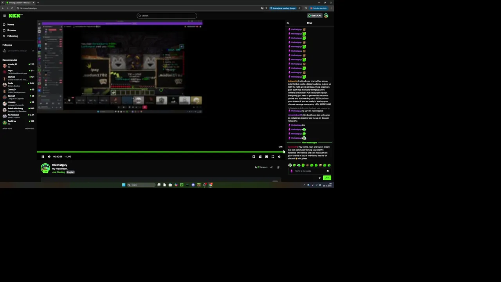Bookmark this page with star
This screenshot has width=501, height=282.
[299, 8]
